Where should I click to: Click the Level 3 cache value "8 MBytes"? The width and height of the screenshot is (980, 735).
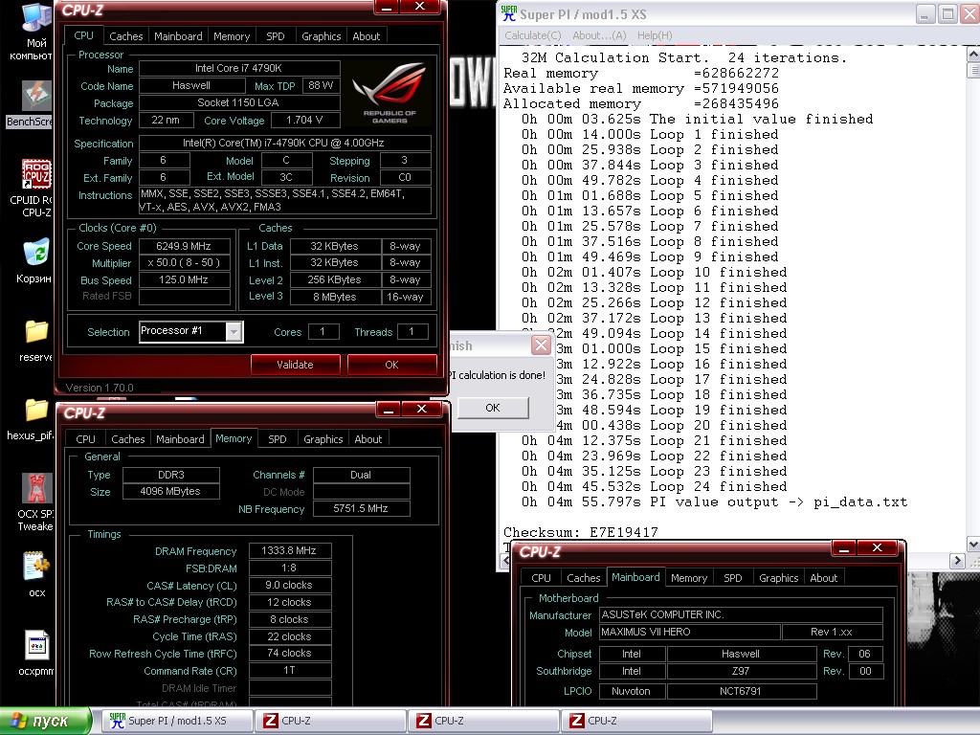[335, 297]
